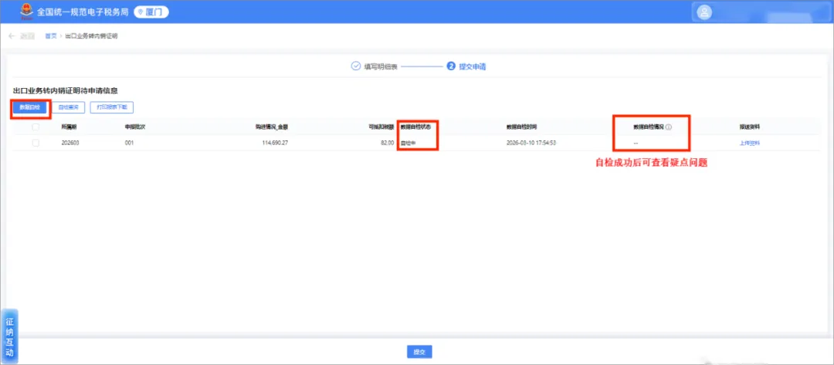Go to 首页 in breadcrumb
Screen dimensions: 834x365
[x=50, y=36]
